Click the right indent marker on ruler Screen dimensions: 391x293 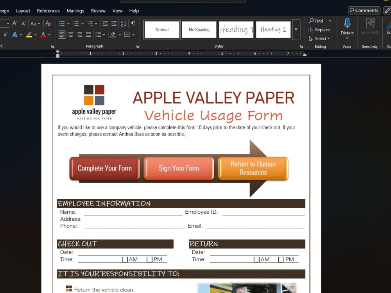point(305,54)
